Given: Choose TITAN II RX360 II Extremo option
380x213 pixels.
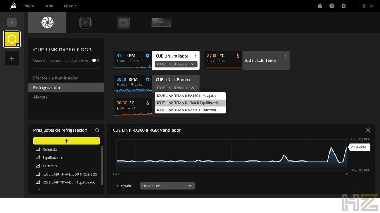Looking at the screenshot, I should (x=190, y=110).
